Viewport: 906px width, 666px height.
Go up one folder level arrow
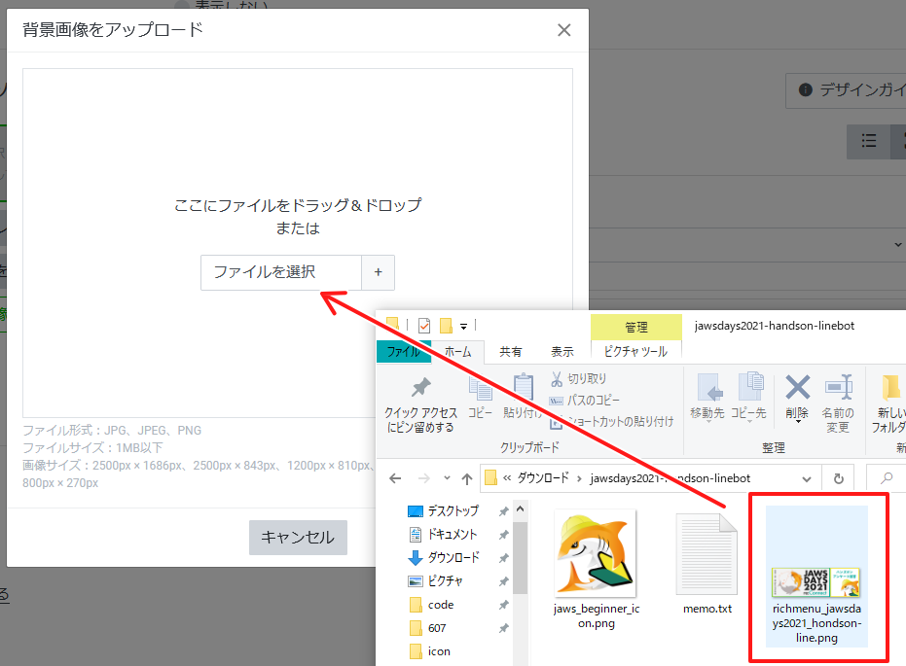coord(467,478)
